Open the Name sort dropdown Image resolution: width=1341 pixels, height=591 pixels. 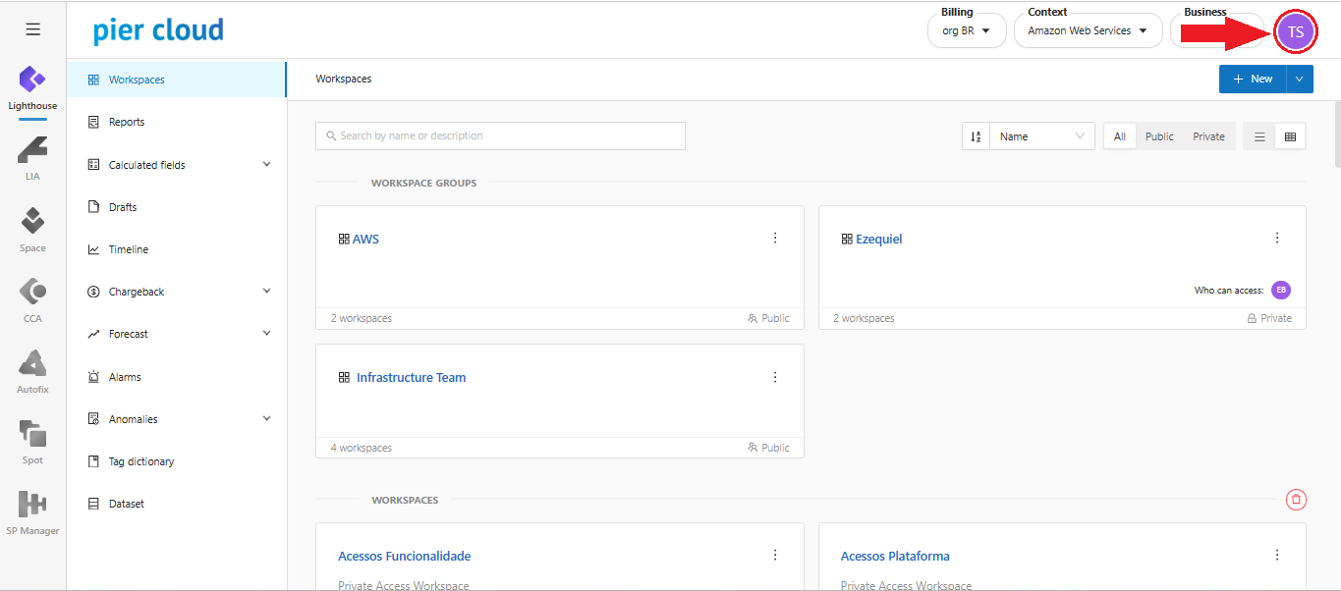[x=1041, y=136]
